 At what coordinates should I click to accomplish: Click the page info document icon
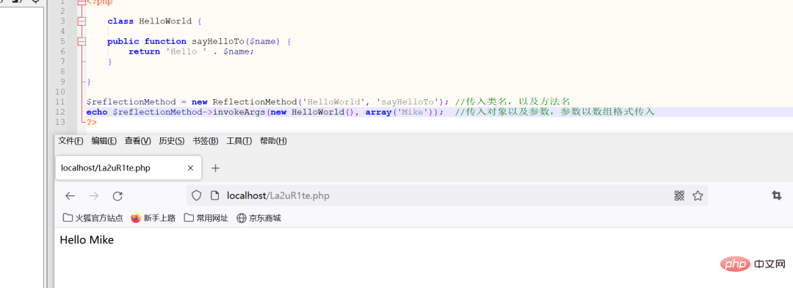click(x=214, y=195)
